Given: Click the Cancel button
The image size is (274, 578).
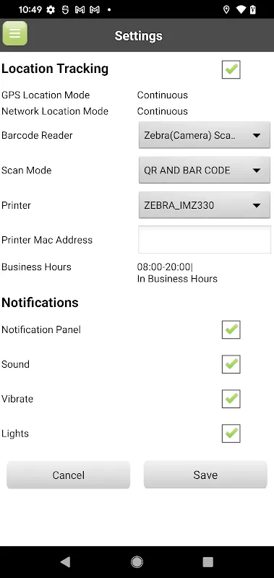Looking at the screenshot, I should (69, 475).
